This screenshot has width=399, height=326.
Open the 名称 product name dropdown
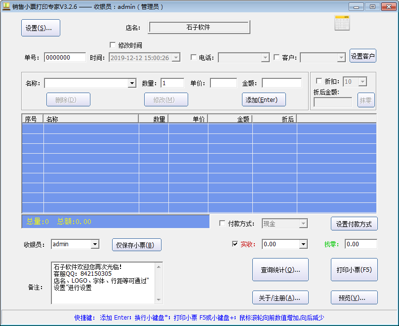click(x=132, y=83)
